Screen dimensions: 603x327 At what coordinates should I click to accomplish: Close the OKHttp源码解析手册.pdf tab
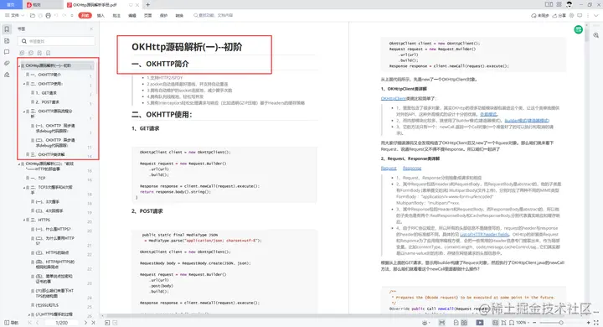(137, 5)
